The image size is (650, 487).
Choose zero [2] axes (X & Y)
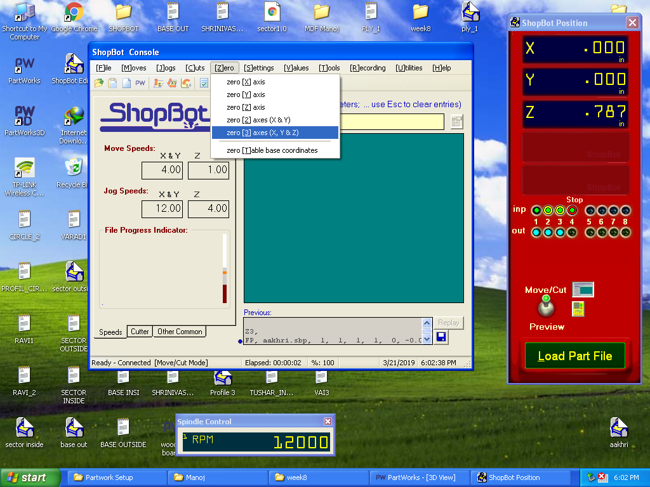275,120
